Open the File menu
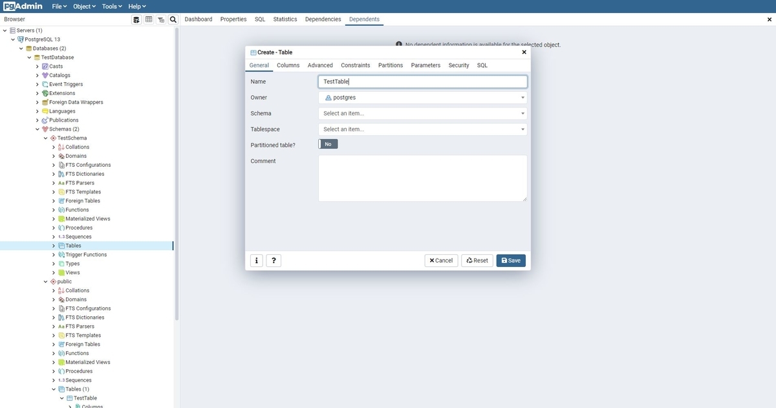776x408 pixels. click(59, 6)
